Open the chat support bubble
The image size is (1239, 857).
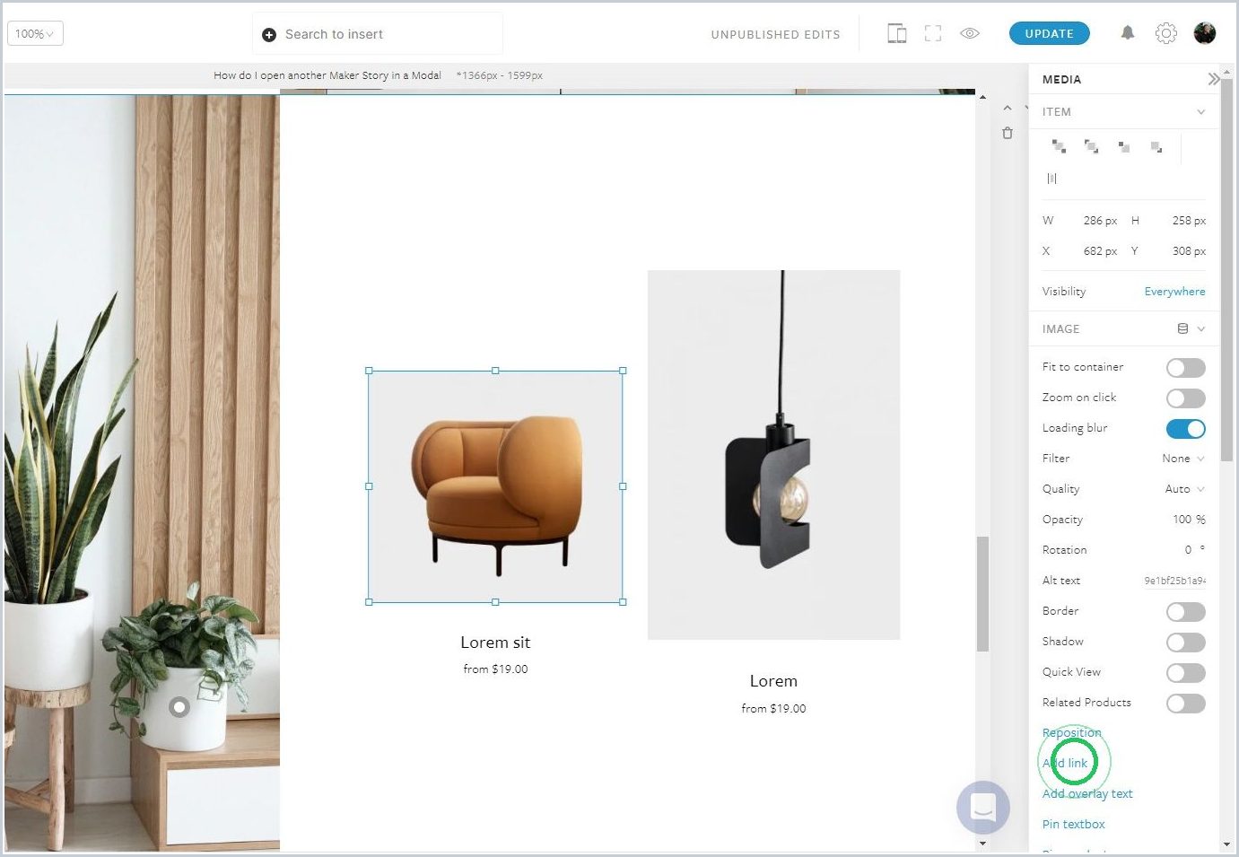(983, 807)
